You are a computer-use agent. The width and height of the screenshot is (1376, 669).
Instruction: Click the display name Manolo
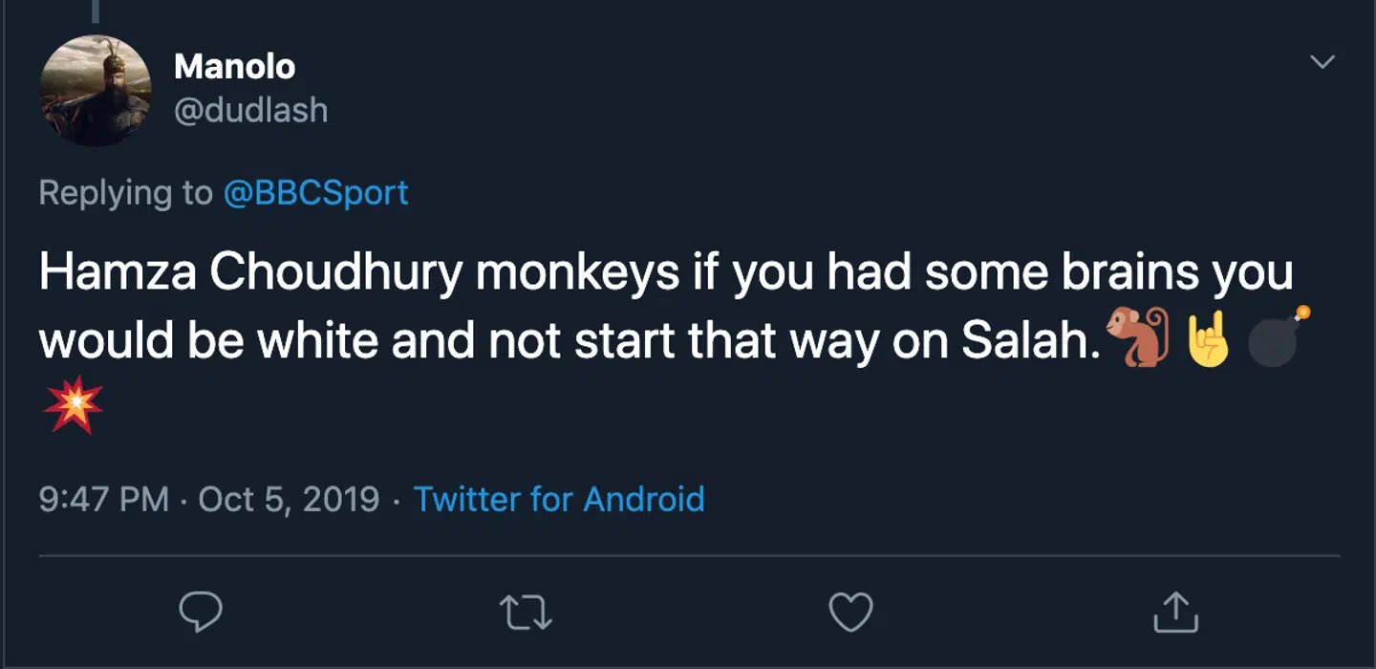(x=234, y=67)
